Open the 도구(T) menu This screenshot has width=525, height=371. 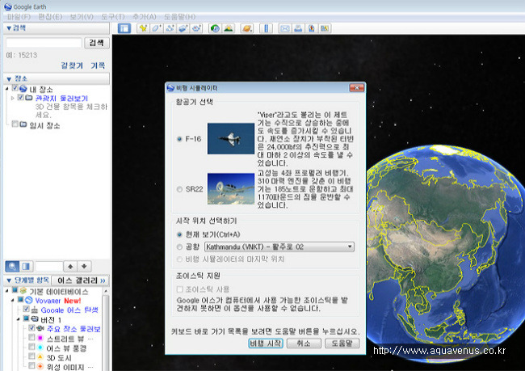113,17
